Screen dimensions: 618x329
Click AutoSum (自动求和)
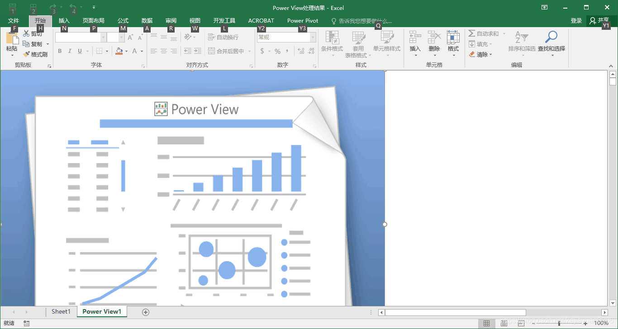tap(484, 33)
